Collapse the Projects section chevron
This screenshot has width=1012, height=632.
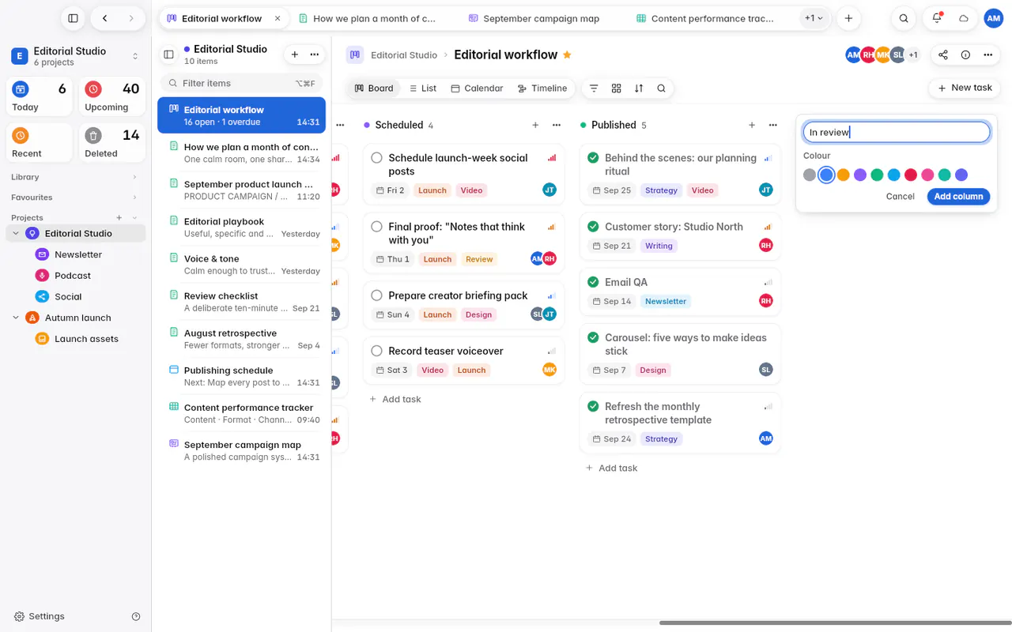click(134, 218)
